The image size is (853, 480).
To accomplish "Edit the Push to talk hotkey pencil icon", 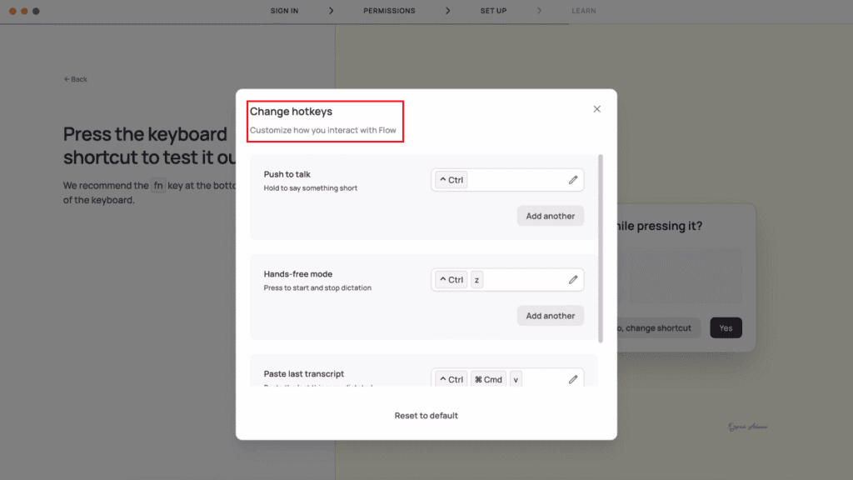I will (x=573, y=180).
